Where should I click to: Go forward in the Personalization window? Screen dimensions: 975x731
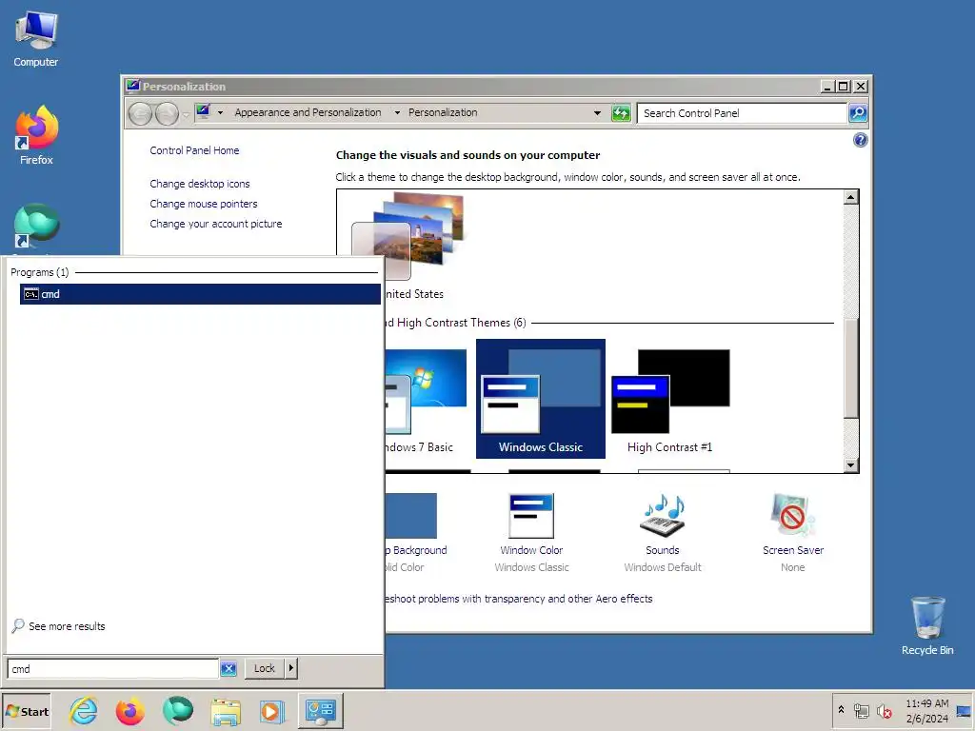click(167, 114)
